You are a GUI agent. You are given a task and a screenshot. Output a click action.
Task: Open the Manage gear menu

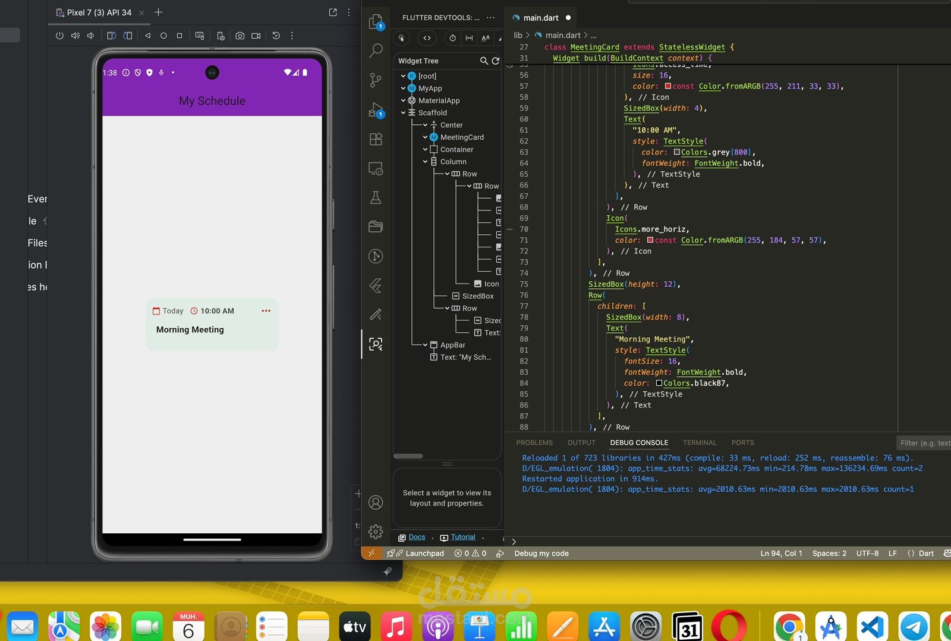click(x=376, y=531)
